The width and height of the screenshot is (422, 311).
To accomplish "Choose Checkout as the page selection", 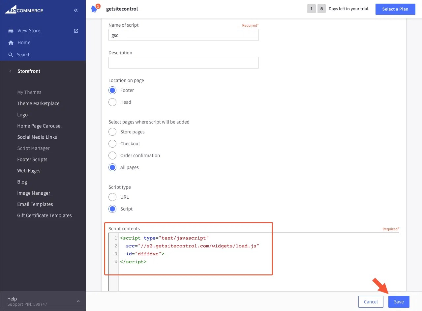I will 112,144.
